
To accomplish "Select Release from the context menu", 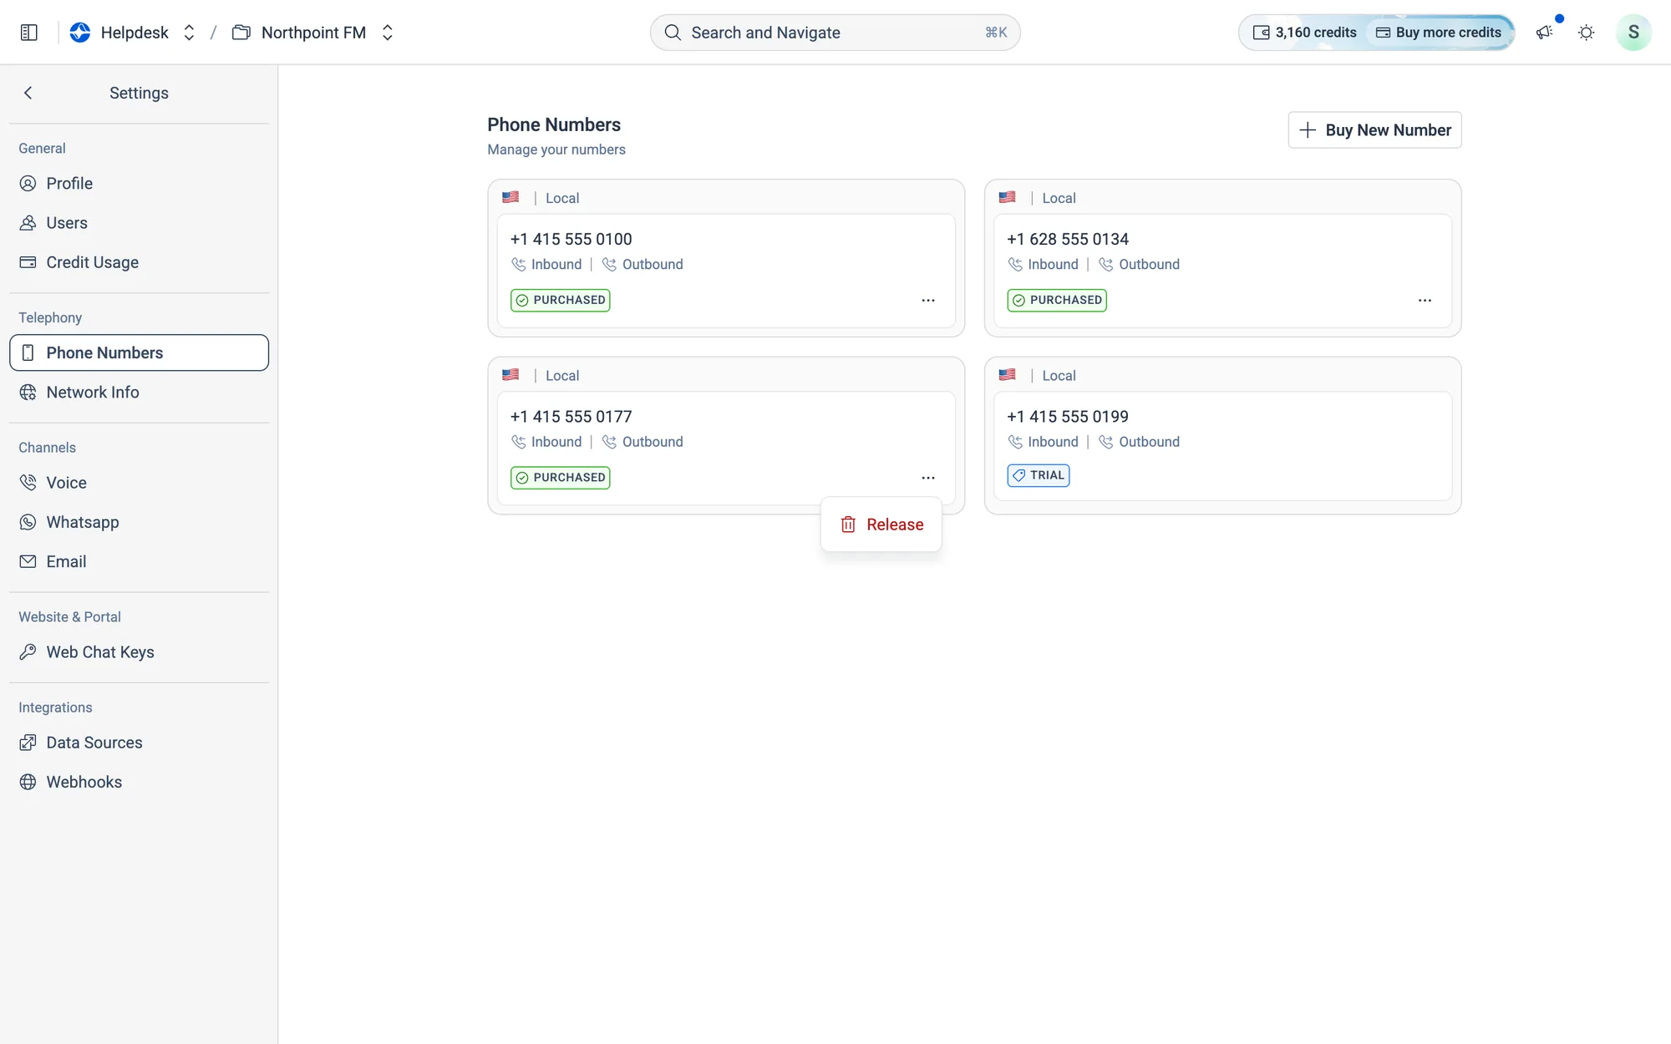I will [881, 525].
